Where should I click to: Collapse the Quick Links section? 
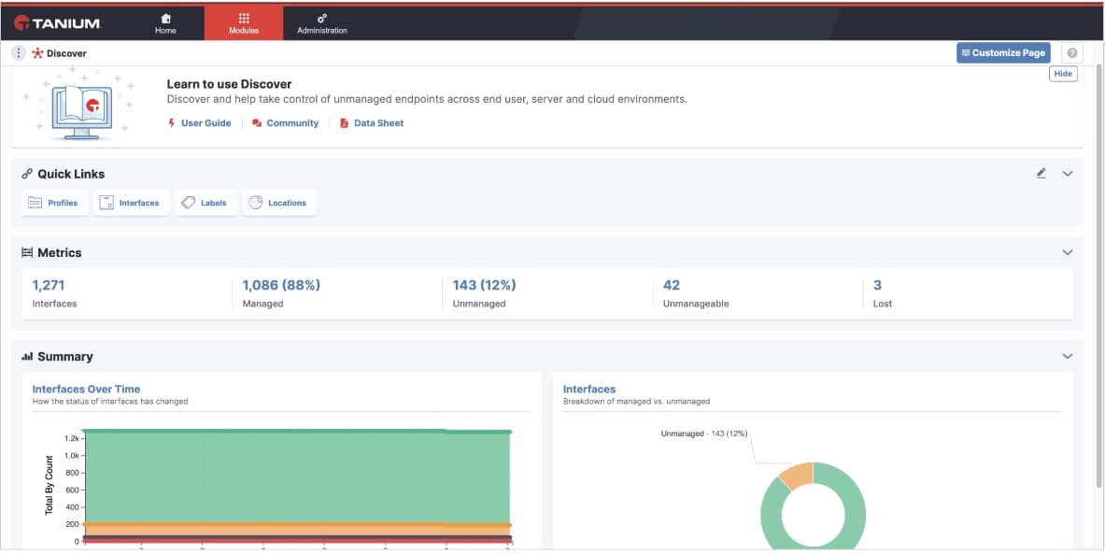1067,174
